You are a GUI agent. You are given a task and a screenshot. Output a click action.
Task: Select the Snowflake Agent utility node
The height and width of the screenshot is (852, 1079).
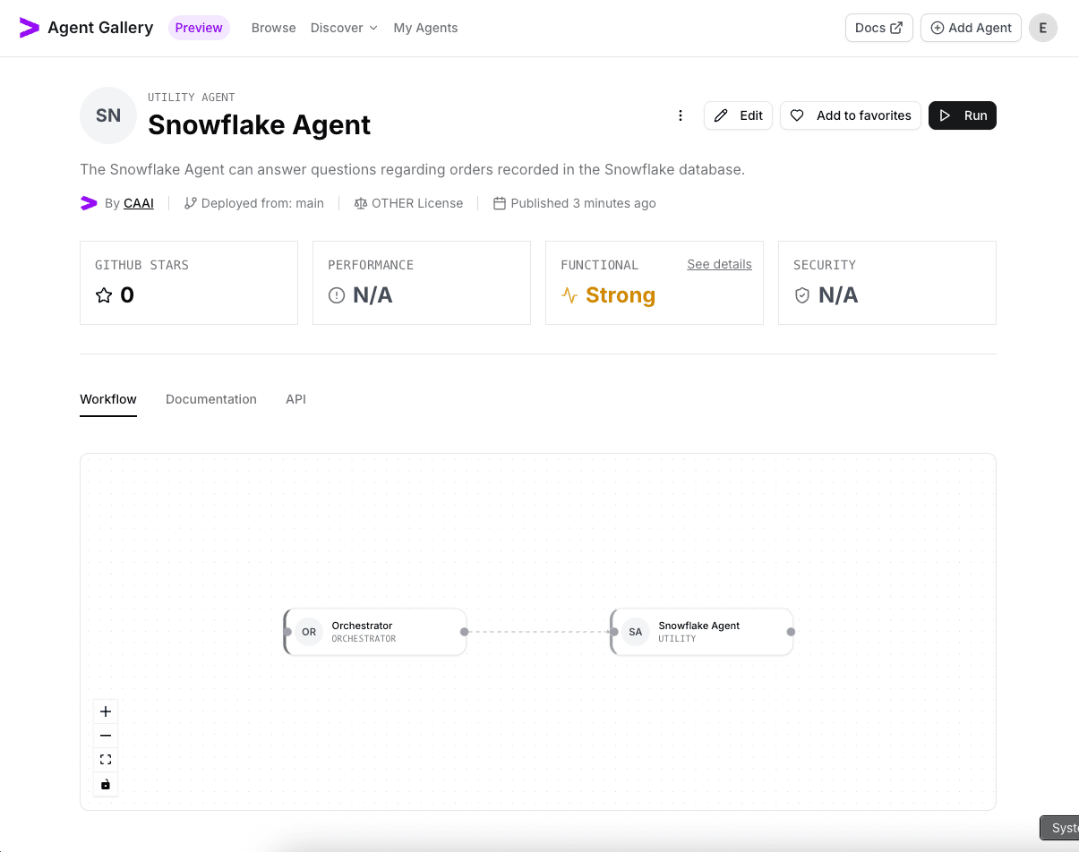(701, 632)
